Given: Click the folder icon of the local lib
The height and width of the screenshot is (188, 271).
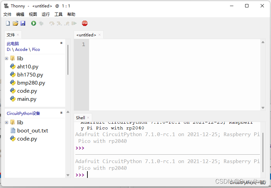Looking at the screenshot, I should (x=13, y=58).
